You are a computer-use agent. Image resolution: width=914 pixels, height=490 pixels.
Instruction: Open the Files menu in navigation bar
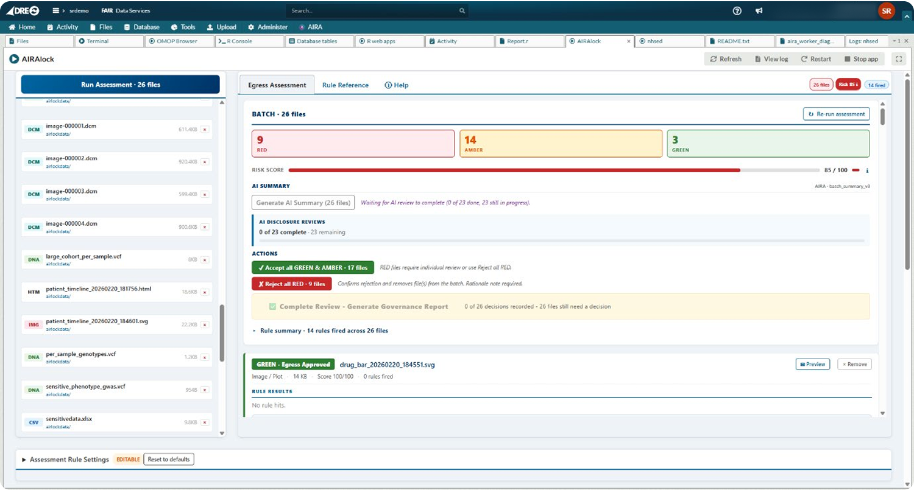tap(101, 27)
